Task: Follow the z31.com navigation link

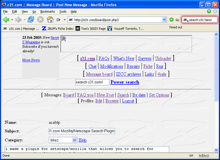Action: pos(88,58)
